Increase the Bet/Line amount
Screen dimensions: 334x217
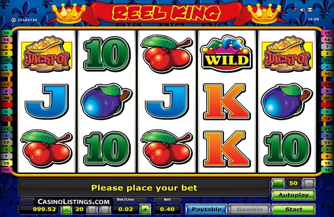pyautogui.click(x=145, y=209)
